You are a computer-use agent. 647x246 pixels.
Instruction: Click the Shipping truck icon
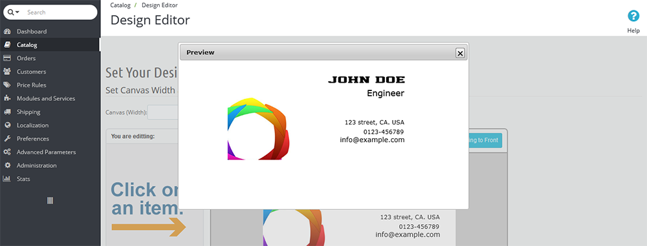point(7,112)
